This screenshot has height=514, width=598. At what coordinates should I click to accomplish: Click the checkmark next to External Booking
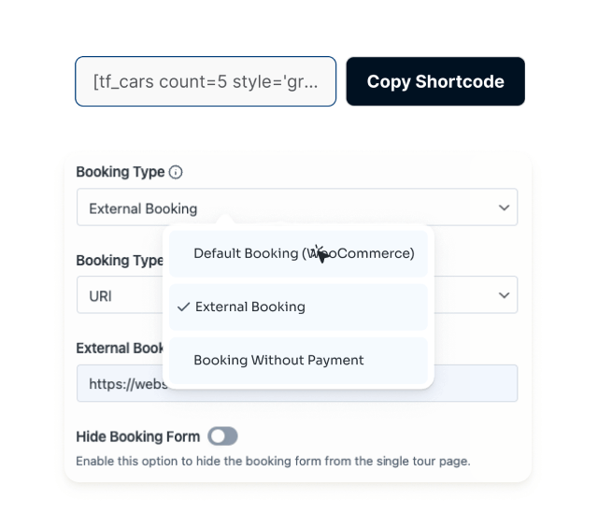(x=183, y=307)
